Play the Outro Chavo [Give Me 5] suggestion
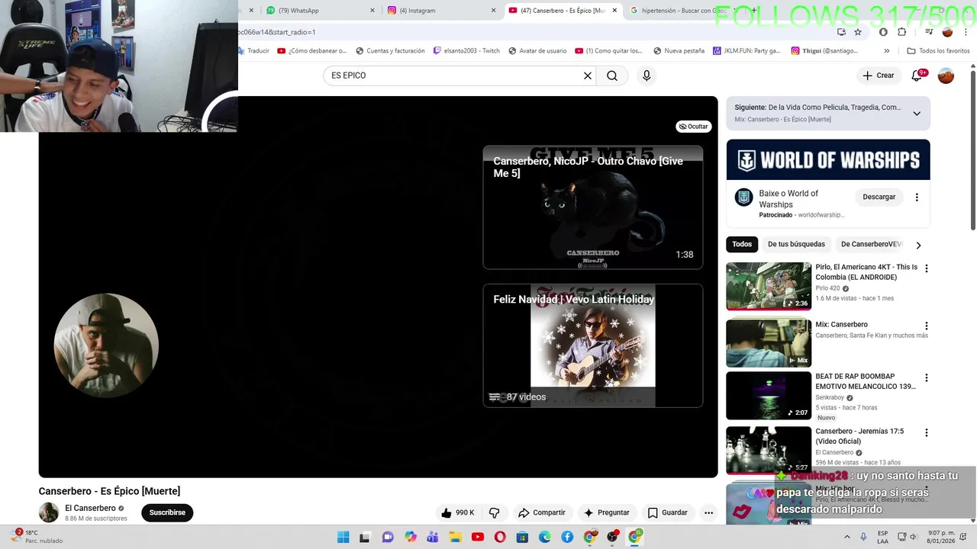 point(592,207)
